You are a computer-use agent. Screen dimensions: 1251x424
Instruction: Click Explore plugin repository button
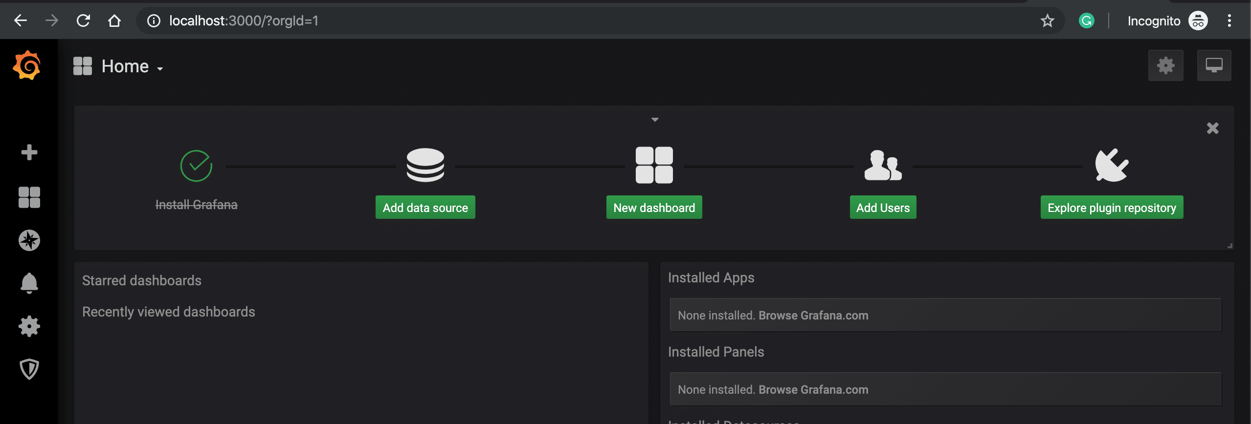(x=1112, y=207)
